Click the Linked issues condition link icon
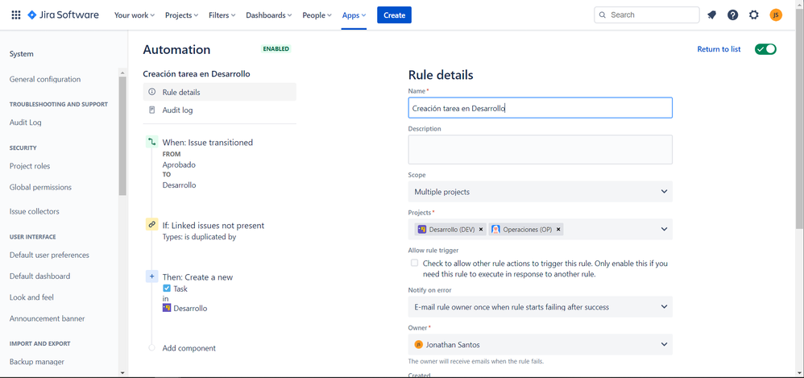Screen dimensions: 804x378 [151, 225]
